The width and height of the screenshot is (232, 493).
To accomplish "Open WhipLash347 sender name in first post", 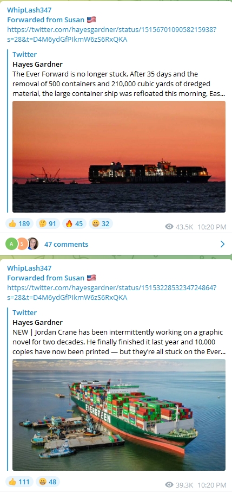I will pos(29,10).
